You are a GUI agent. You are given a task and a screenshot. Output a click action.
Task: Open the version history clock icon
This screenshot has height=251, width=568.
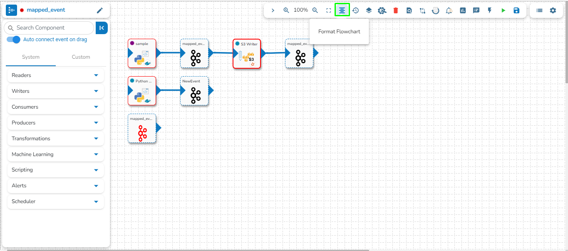click(355, 10)
